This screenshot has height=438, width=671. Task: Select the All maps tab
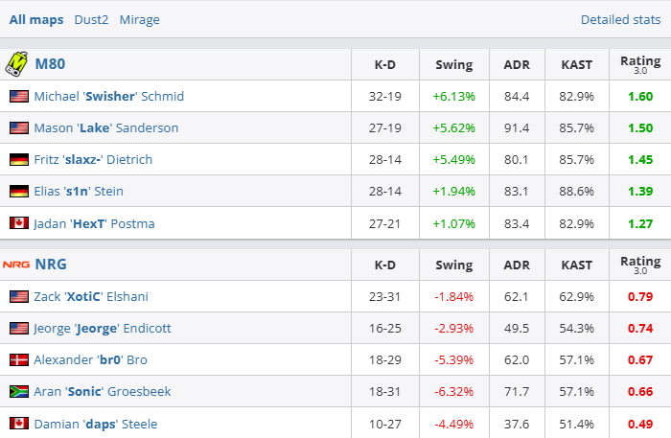36,19
